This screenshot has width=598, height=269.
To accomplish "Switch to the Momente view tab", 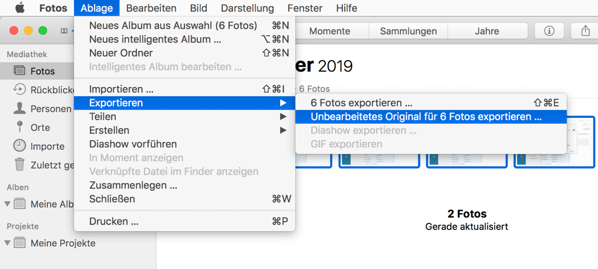I will point(329,31).
